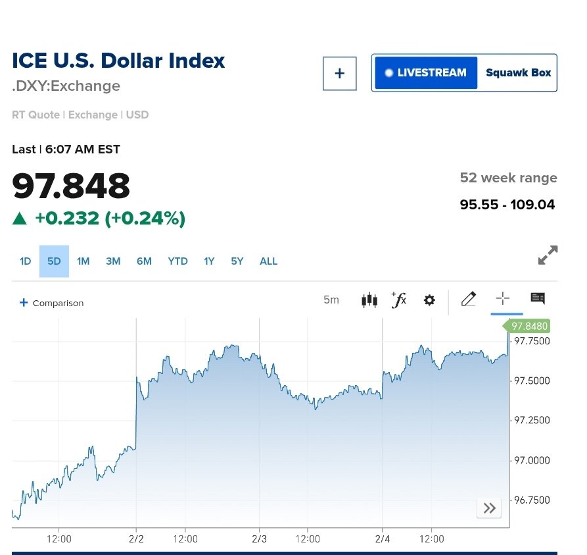Click the 97.8480 current price label
The height and width of the screenshot is (555, 587).
click(528, 327)
